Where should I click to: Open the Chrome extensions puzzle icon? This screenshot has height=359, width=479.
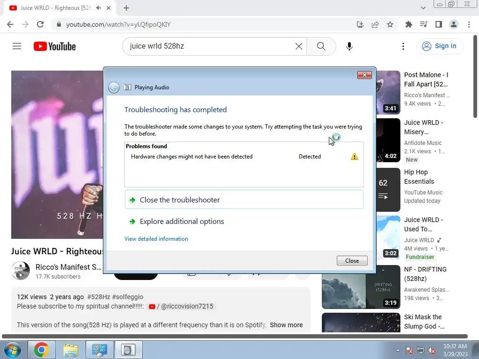(408, 24)
